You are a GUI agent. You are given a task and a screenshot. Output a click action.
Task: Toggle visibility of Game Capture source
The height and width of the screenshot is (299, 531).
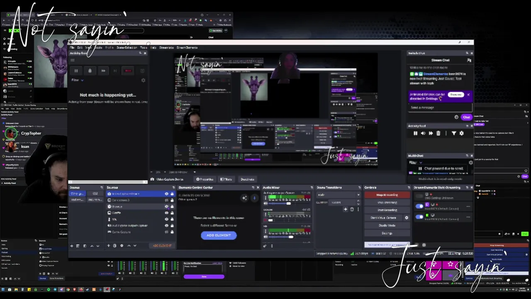pos(167,232)
